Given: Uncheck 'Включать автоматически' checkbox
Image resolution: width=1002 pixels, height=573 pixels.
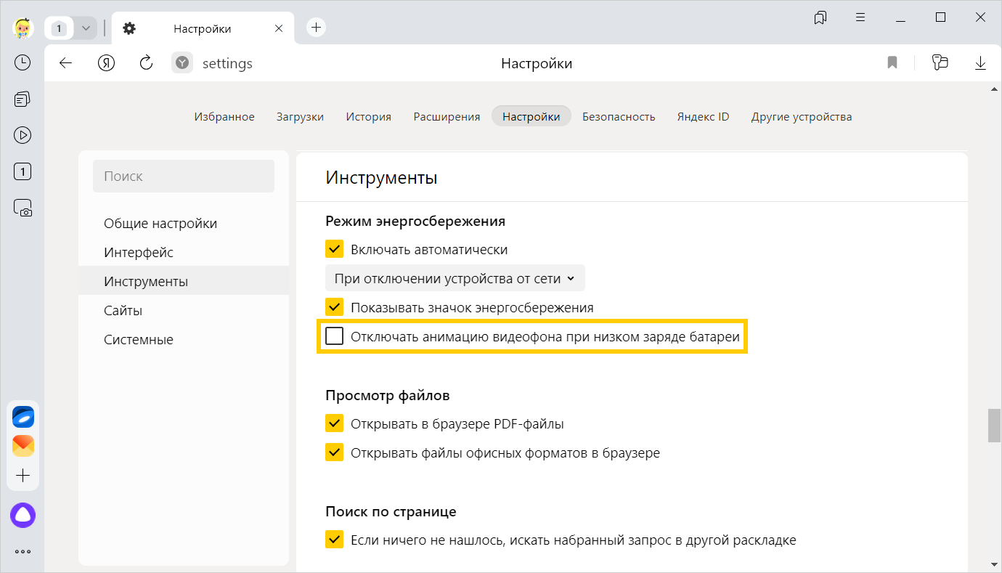Looking at the screenshot, I should tap(335, 250).
